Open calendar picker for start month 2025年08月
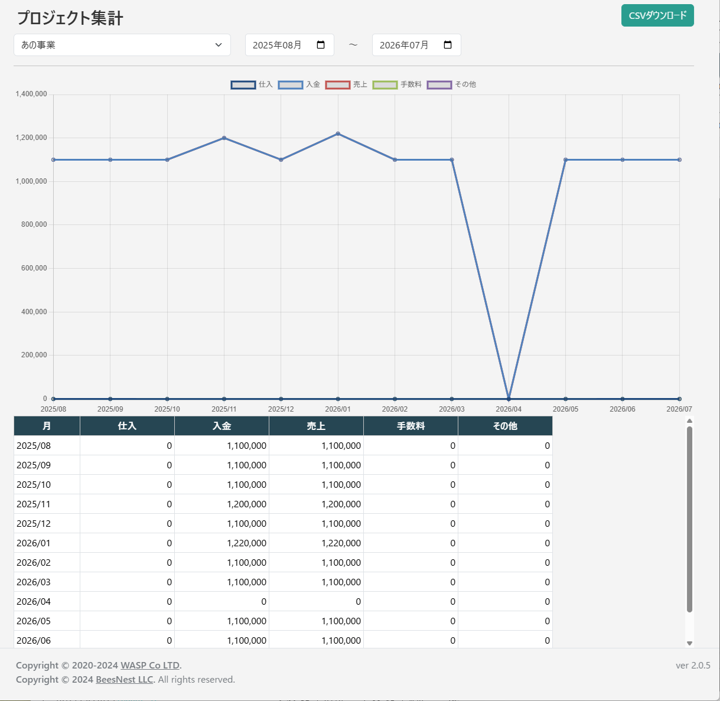Image resolution: width=720 pixels, height=701 pixels. coord(321,45)
